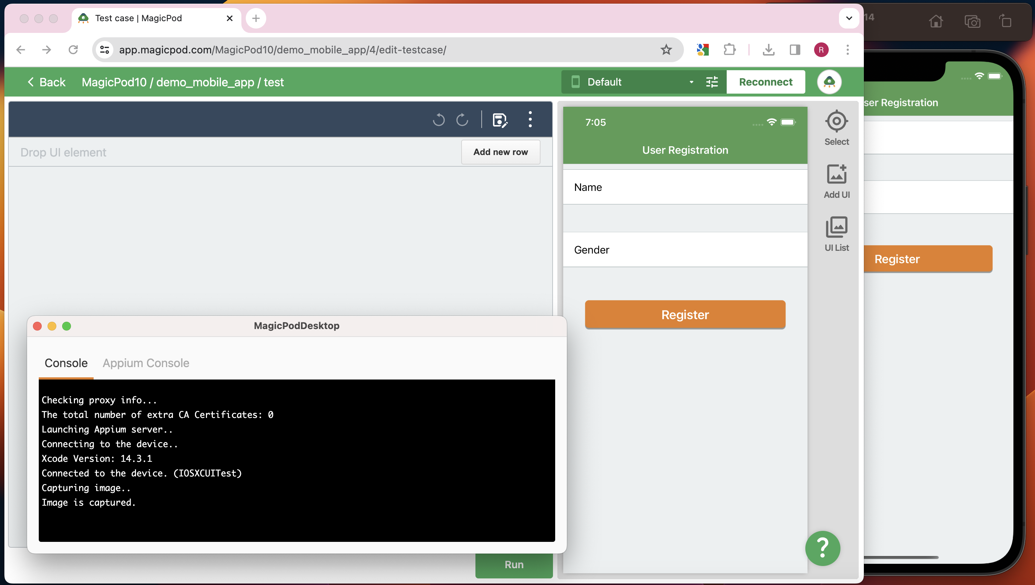Click the MagicPod10 / demo_mobile_app / test breadcrumb
The height and width of the screenshot is (585, 1035).
tap(183, 82)
